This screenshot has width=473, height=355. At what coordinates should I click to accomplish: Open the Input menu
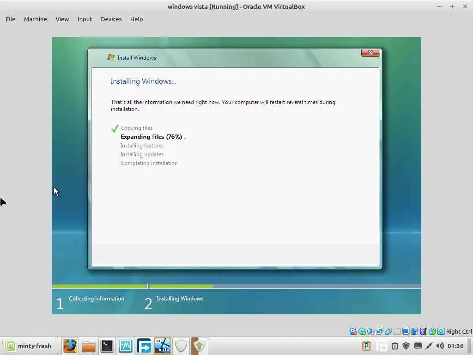point(85,19)
